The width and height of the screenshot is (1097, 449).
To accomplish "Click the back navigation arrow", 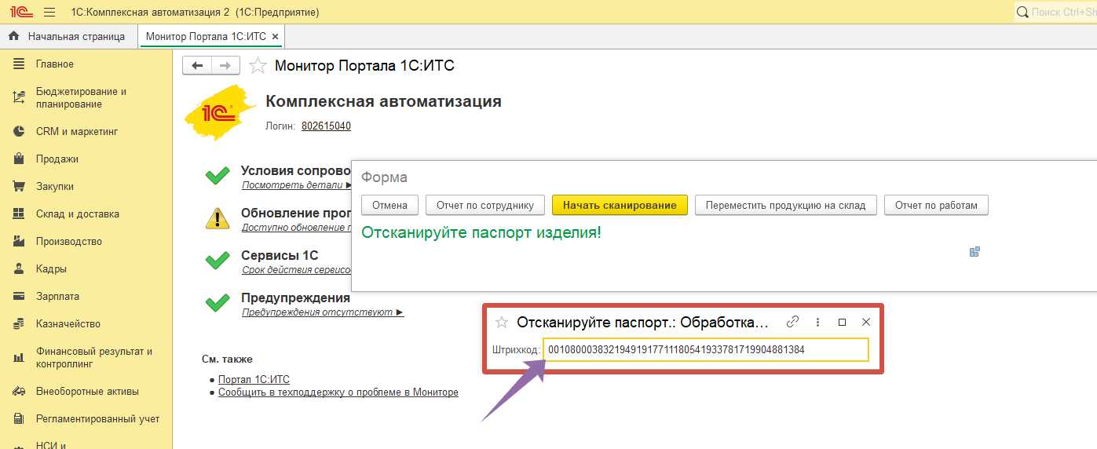I will coord(197,66).
